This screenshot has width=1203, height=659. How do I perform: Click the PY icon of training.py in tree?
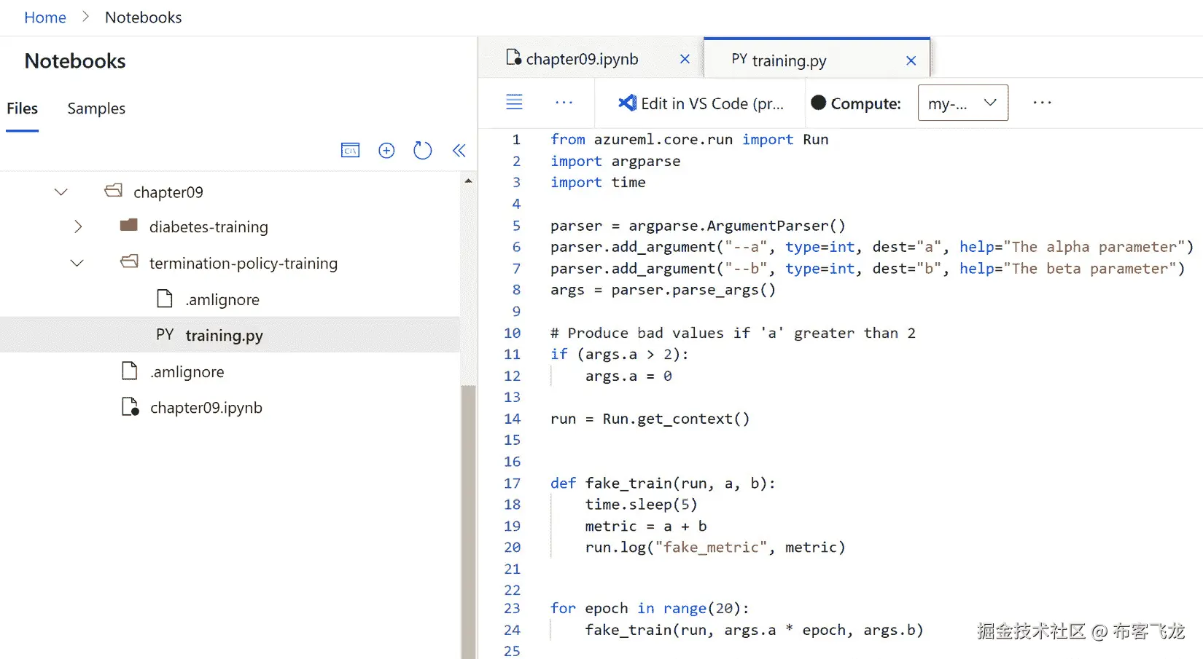[x=165, y=335]
